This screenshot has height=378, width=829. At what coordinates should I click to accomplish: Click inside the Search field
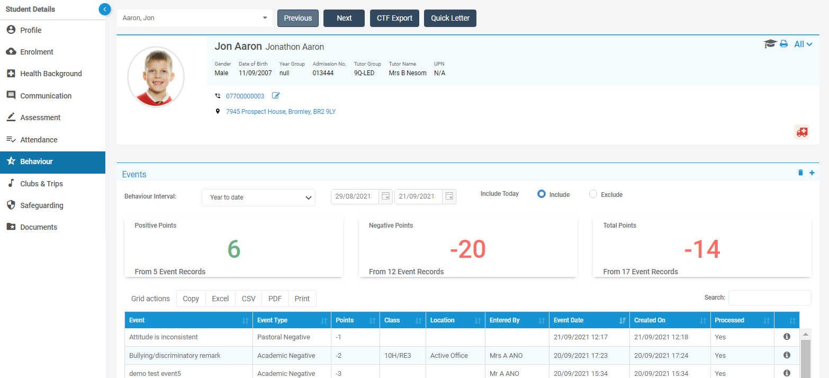coord(769,298)
